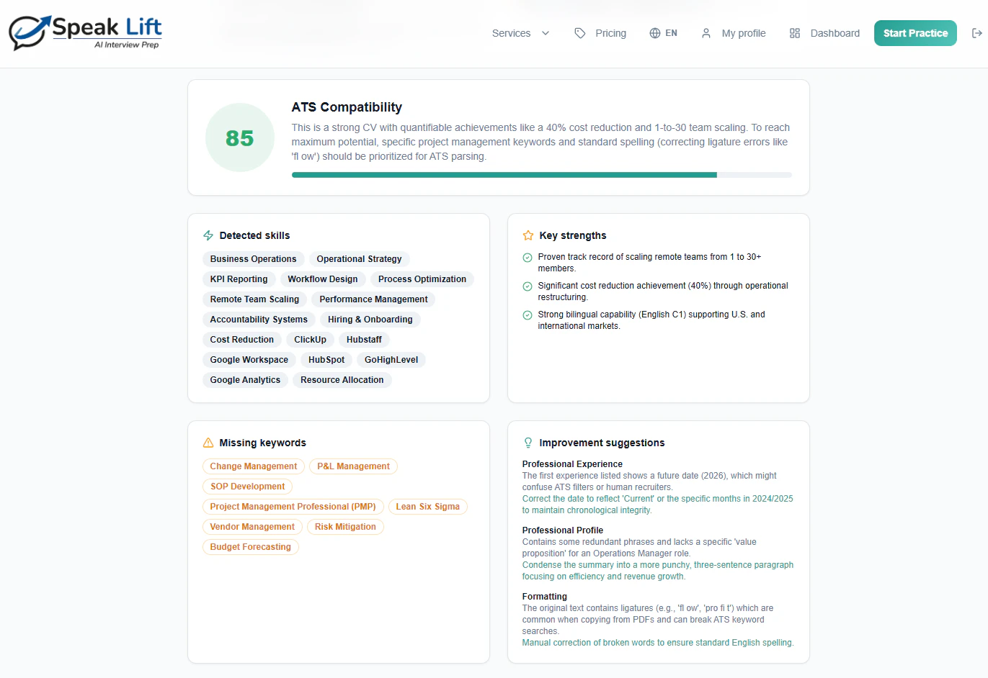This screenshot has height=678, width=988.
Task: Click the ATS compatibility progress bar
Action: 542,175
